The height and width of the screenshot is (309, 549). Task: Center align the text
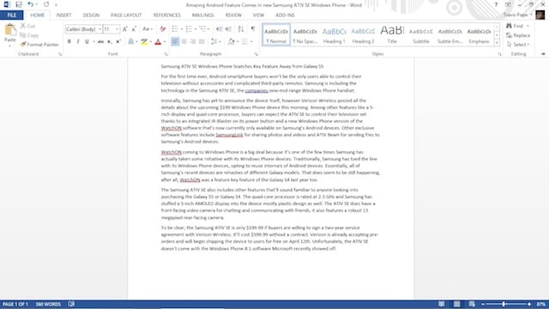coord(184,42)
